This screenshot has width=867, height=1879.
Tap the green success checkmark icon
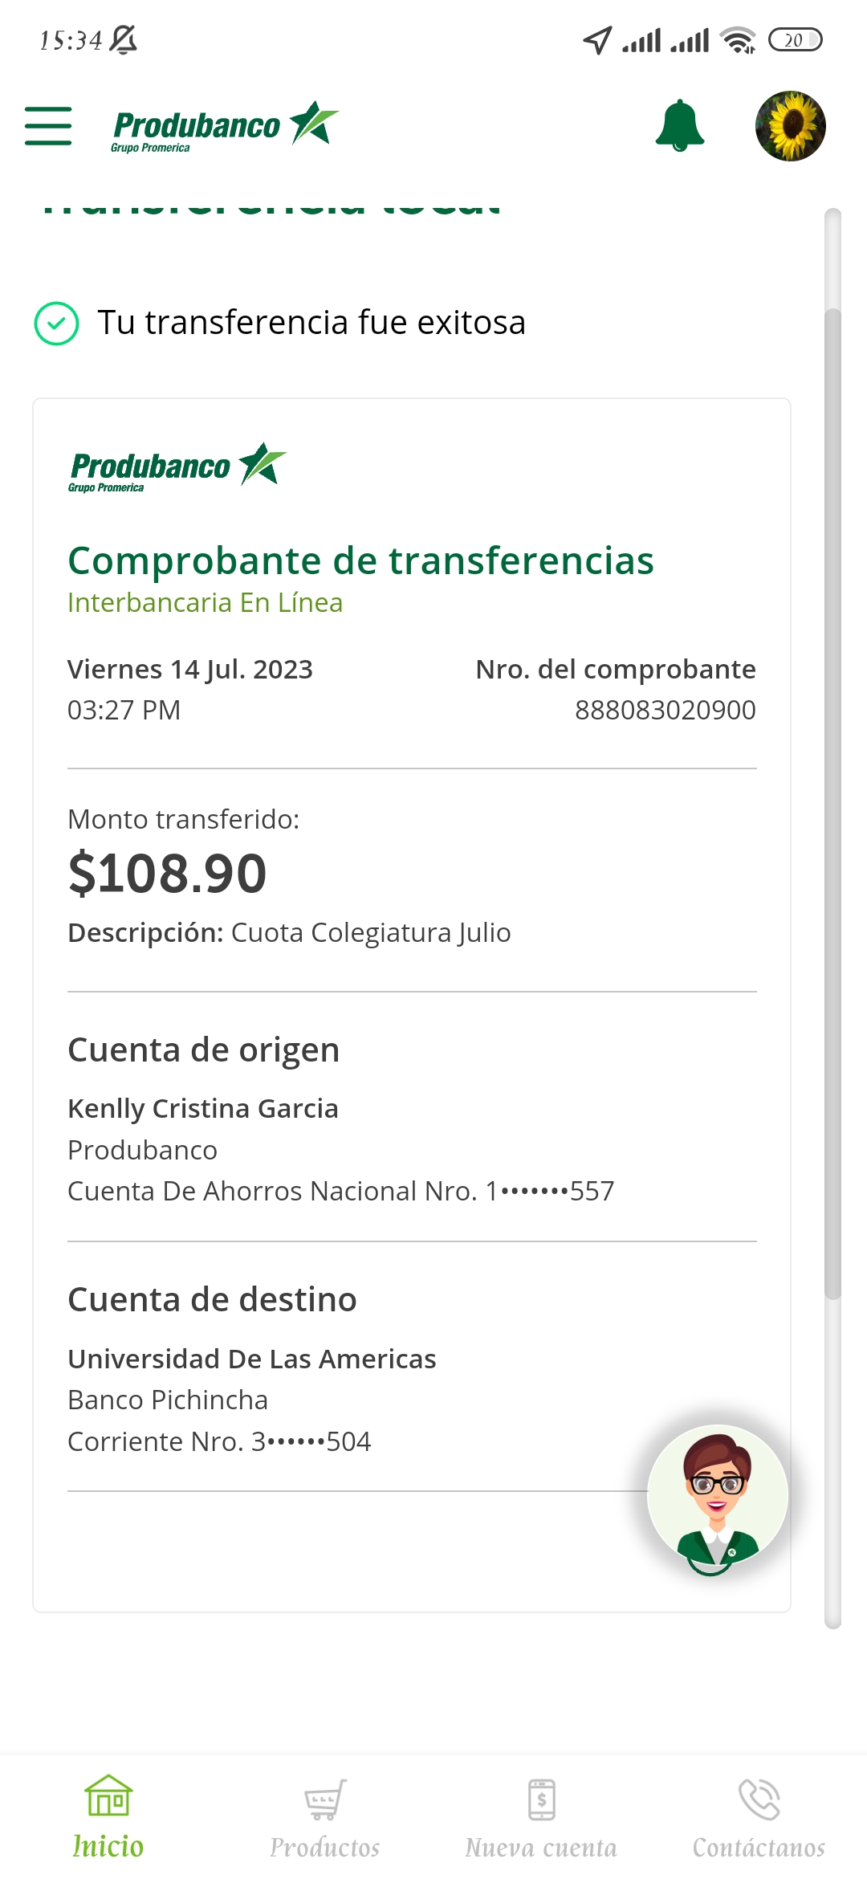[56, 324]
